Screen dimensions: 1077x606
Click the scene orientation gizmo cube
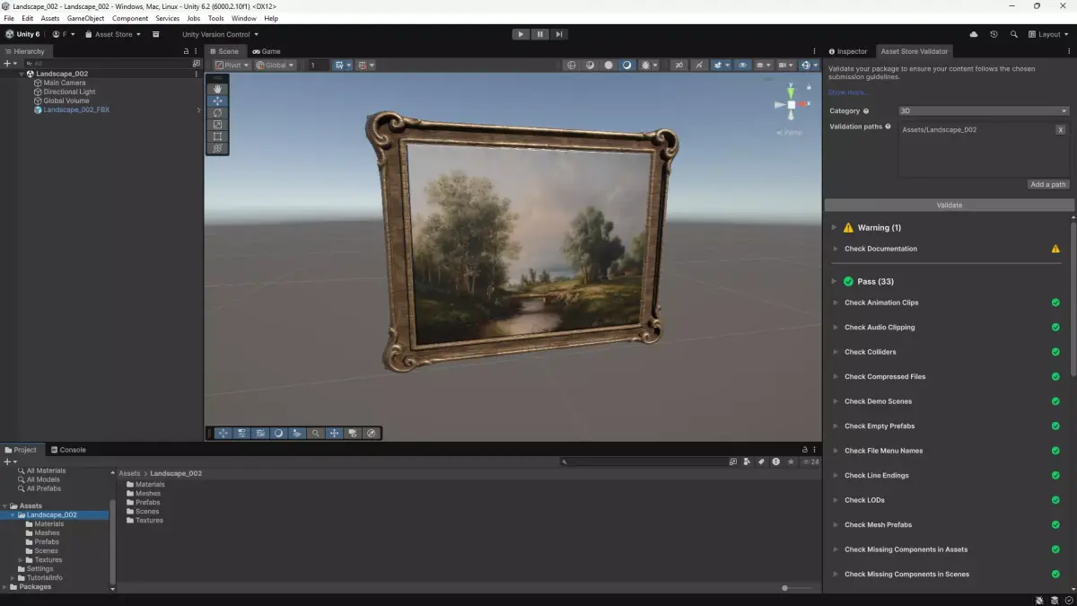point(791,105)
